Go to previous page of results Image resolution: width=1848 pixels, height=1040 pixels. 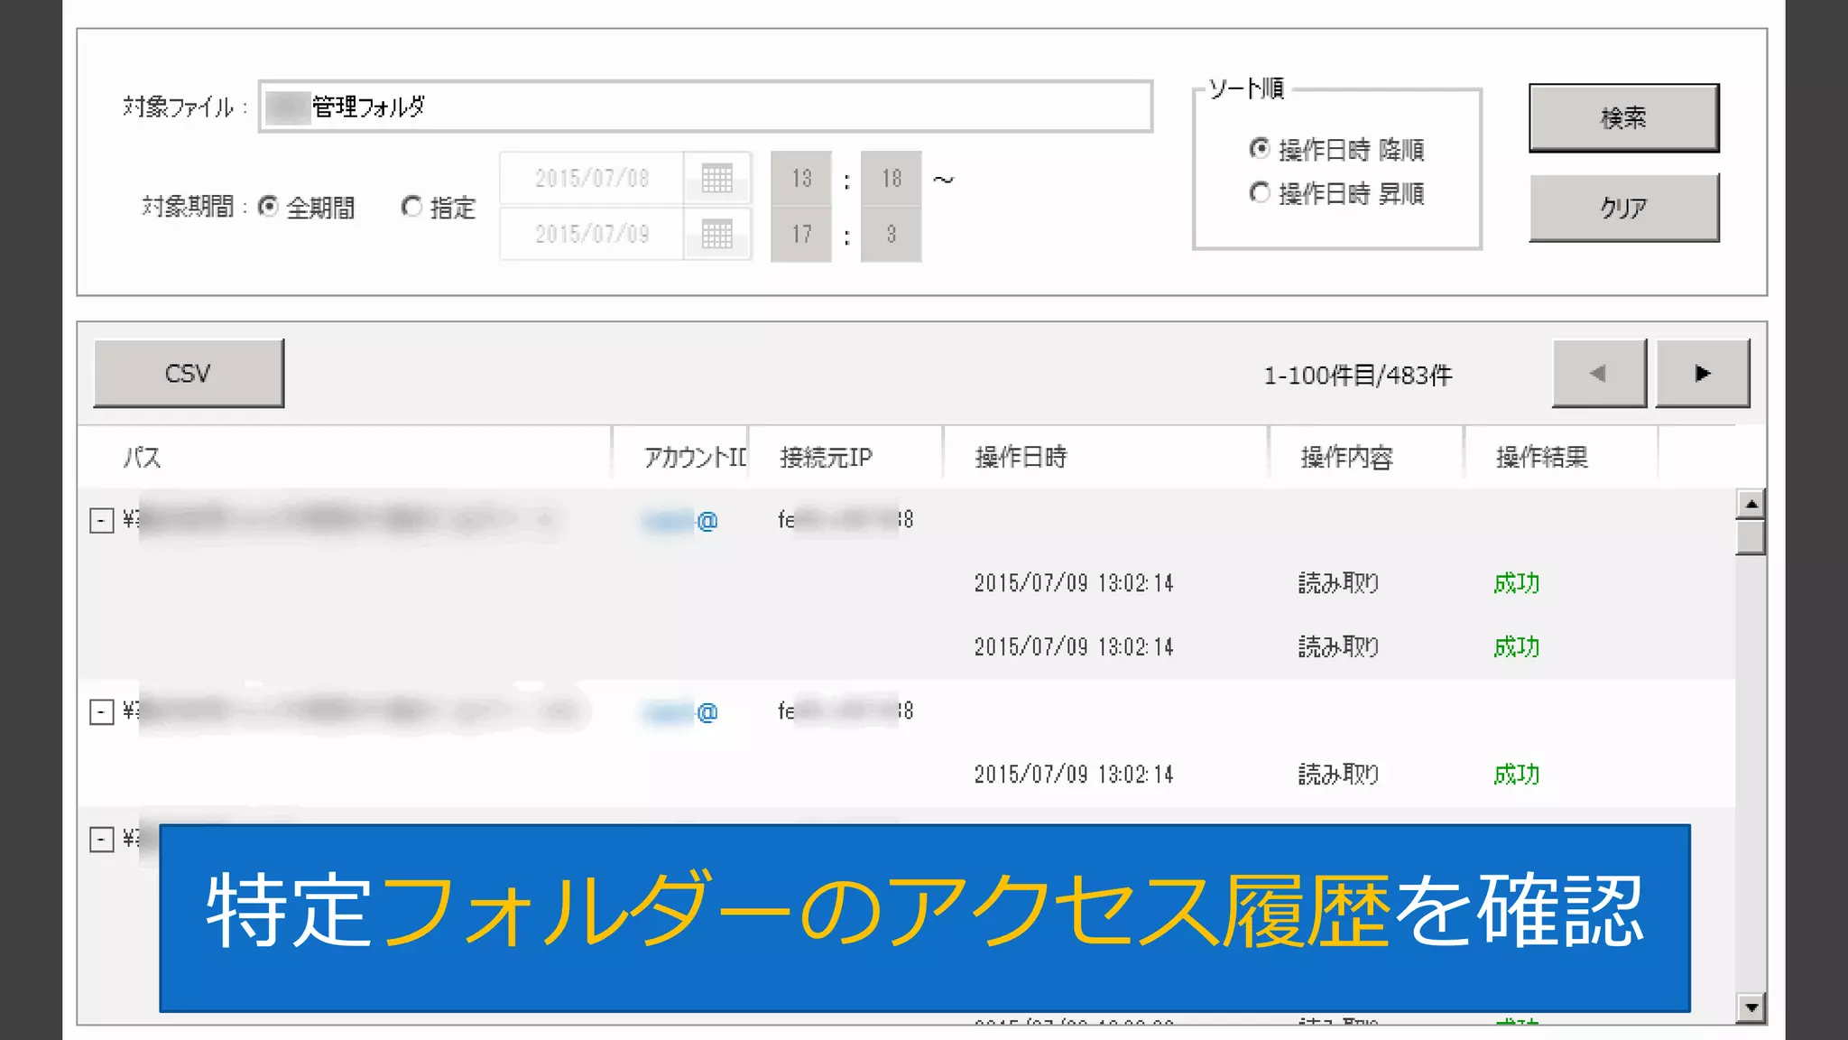click(x=1599, y=374)
